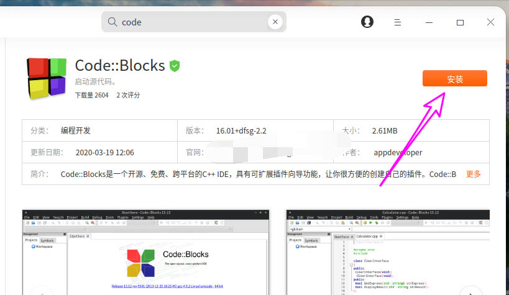This screenshot has height=295, width=509.
Task: Click the orange 安装 install button
Action: [454, 79]
